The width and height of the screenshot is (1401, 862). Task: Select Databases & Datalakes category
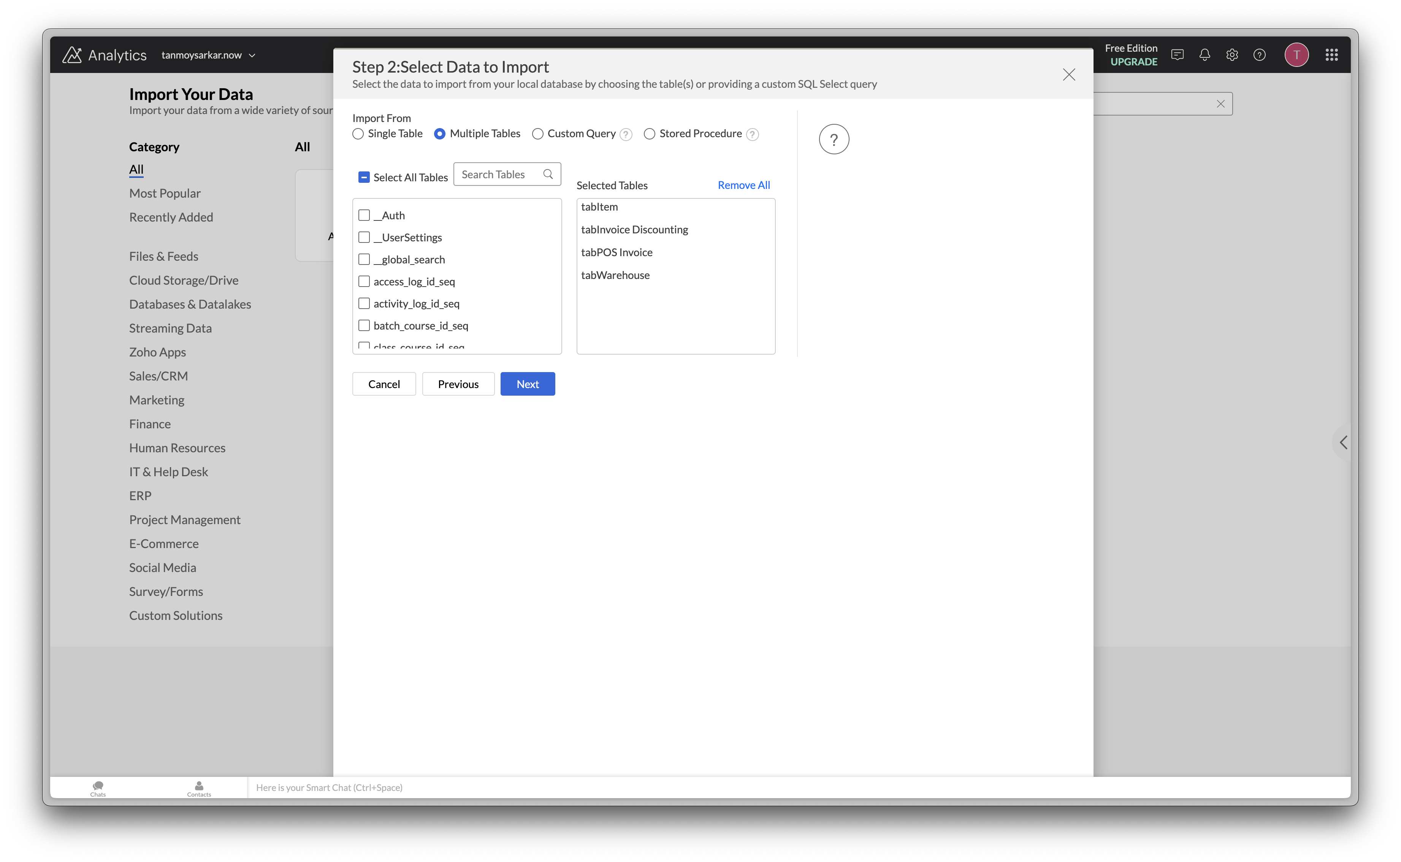tap(190, 304)
